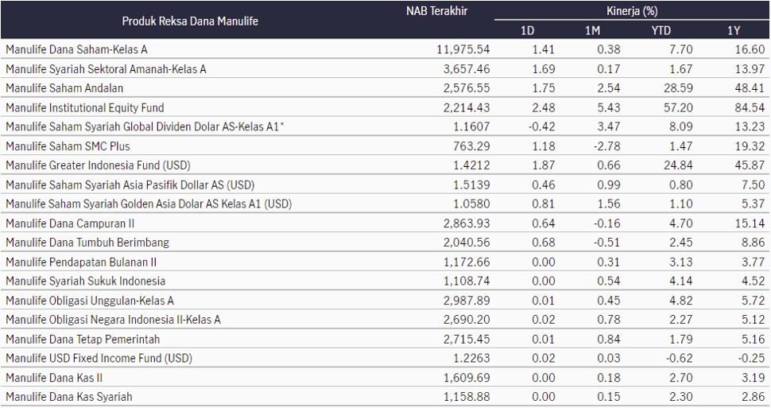Open Manulife Syariah Sektoral Amanah-Kelas A
This screenshot has width=771, height=408.
click(106, 69)
